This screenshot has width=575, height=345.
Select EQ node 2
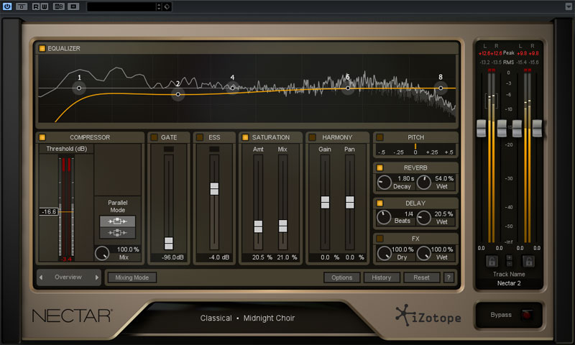click(178, 94)
